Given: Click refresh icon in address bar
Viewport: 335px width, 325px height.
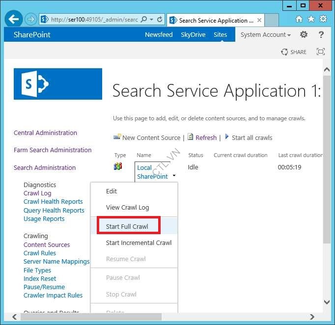Looking at the screenshot, I should [160, 20].
